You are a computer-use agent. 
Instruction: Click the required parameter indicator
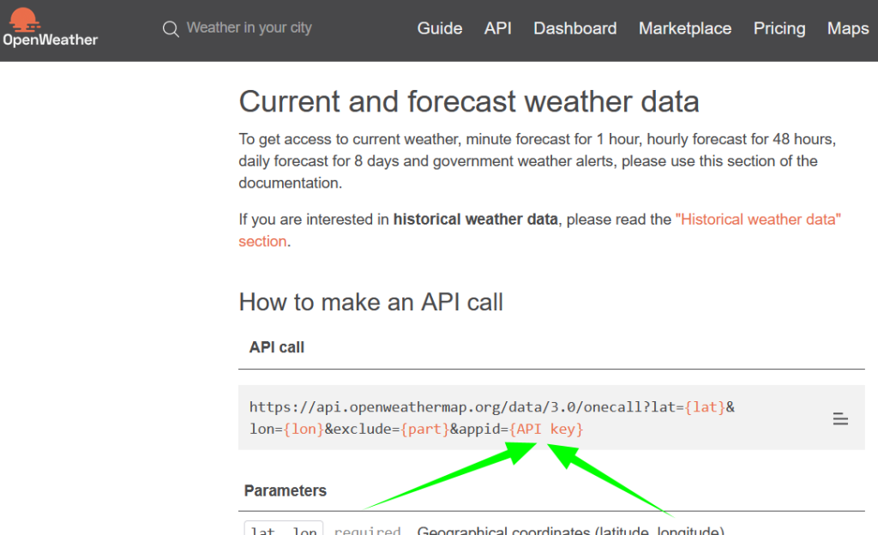point(367,530)
